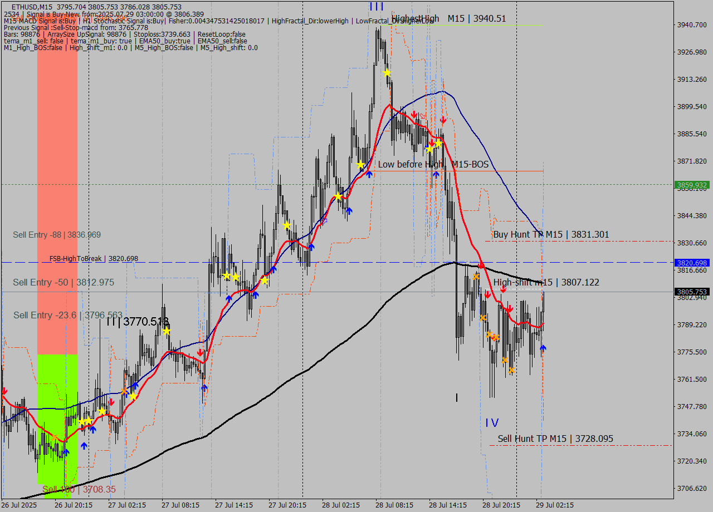Click the green 3859.932 price tag
The height and width of the screenshot is (512, 713).
click(691, 185)
